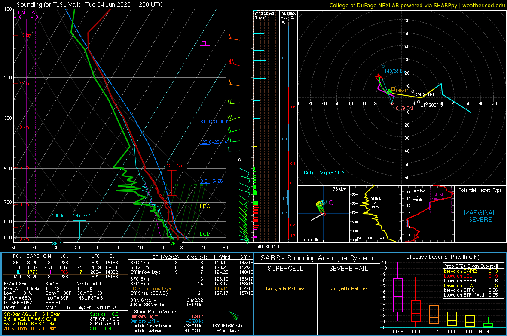Click the 'Sfc-3km AGL LR = 6.1 C/km' line
Viewport: 507px width, 336px height.
[32, 314]
